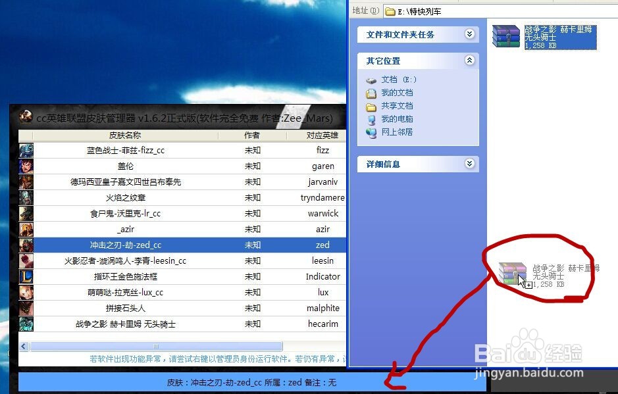
Task: Click the status bar text 皮肤：冲击之刃-劫-zed_cc
Action: pos(215,383)
